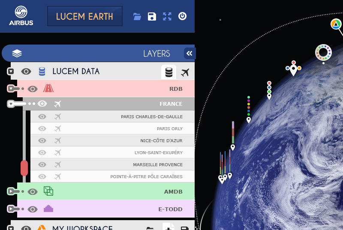
Task: Select PARIS CHARLES-DE-GAULLE airport
Action: [x=152, y=116]
